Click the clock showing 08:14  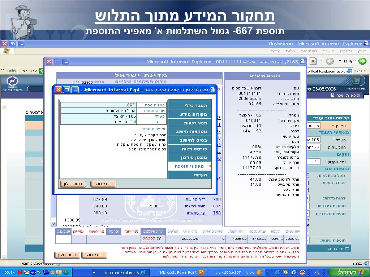9,273
